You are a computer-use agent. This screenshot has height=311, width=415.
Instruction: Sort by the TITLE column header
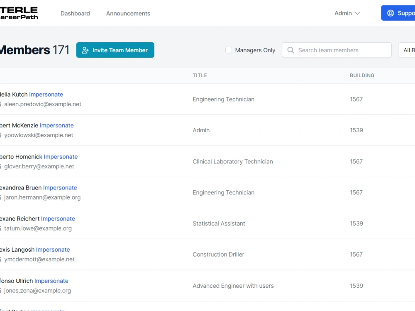pos(200,75)
